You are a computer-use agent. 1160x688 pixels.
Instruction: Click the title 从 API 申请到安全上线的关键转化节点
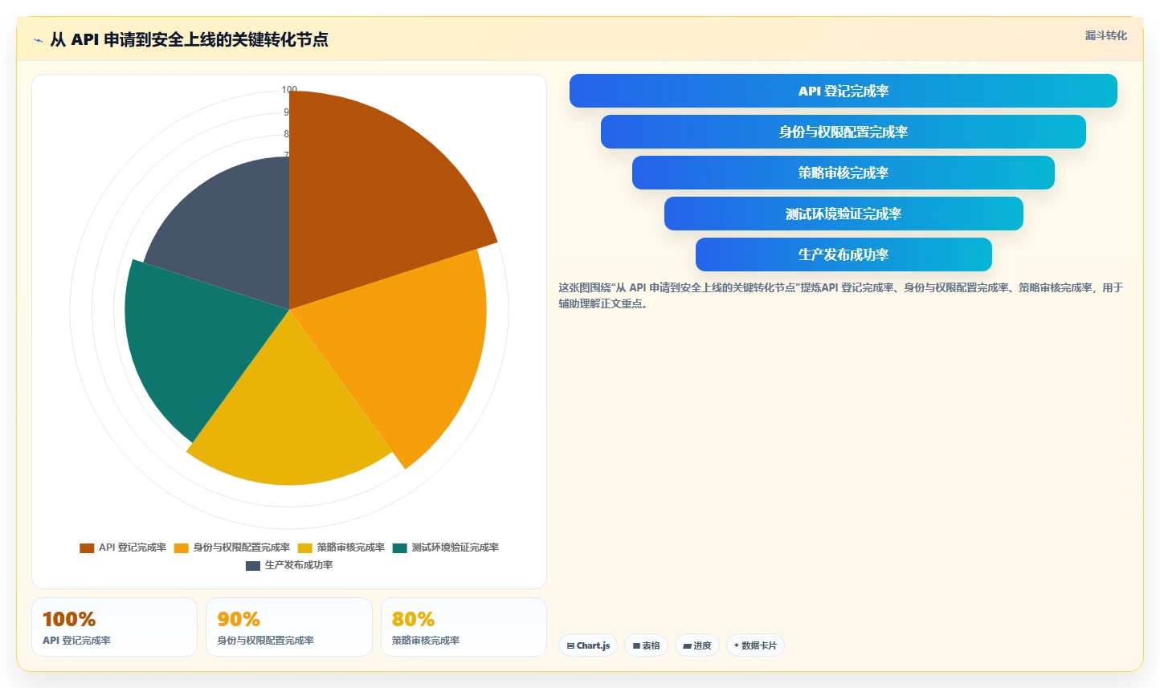point(189,39)
